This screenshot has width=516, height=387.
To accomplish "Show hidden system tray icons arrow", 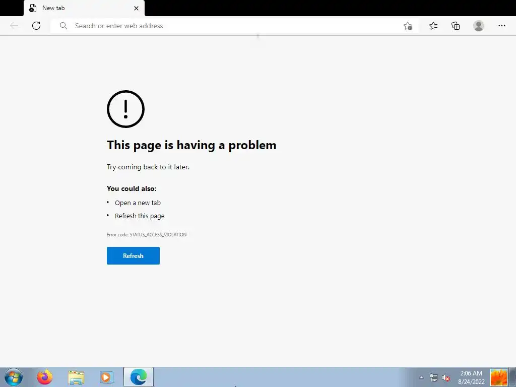I will (421, 377).
